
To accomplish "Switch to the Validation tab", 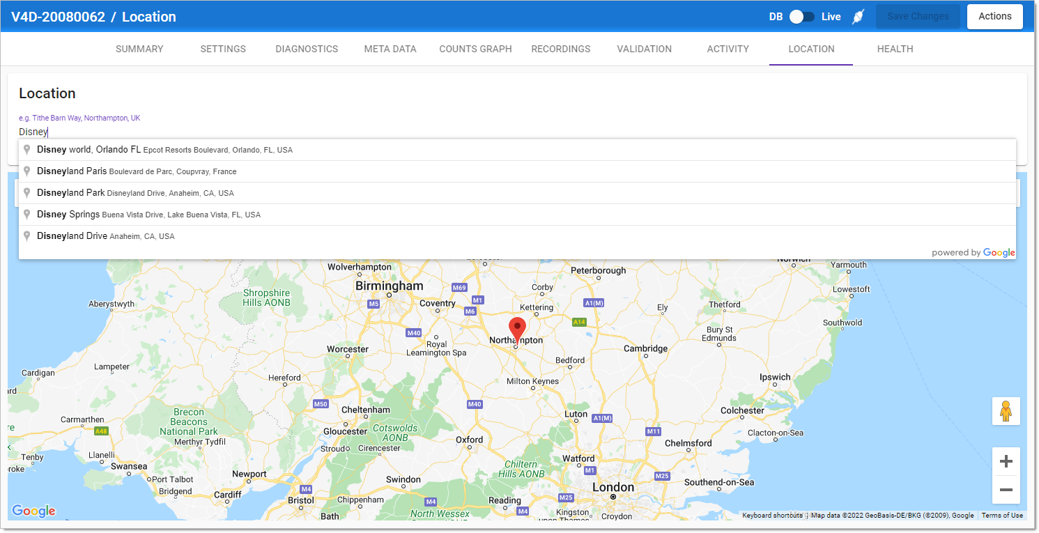I will [x=644, y=49].
